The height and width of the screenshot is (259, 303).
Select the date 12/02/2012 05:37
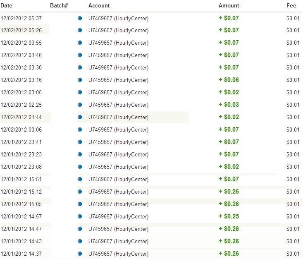click(x=21, y=18)
